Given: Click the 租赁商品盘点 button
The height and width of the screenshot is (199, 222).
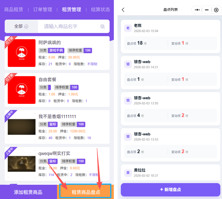Looking at the screenshot, I should click(86, 192).
